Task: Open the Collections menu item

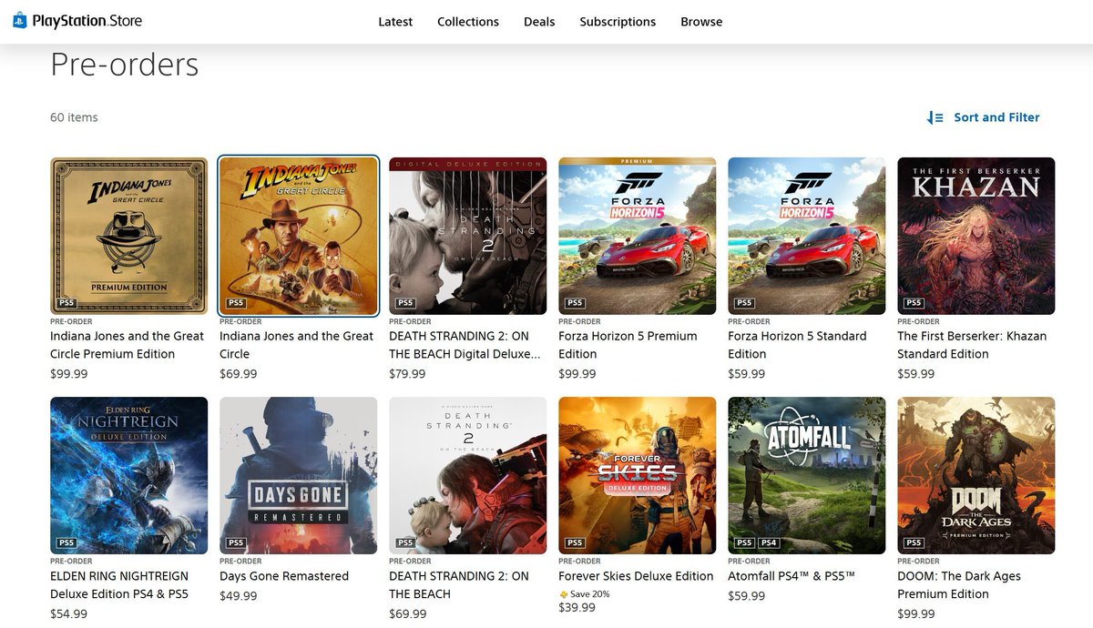Action: [x=468, y=22]
